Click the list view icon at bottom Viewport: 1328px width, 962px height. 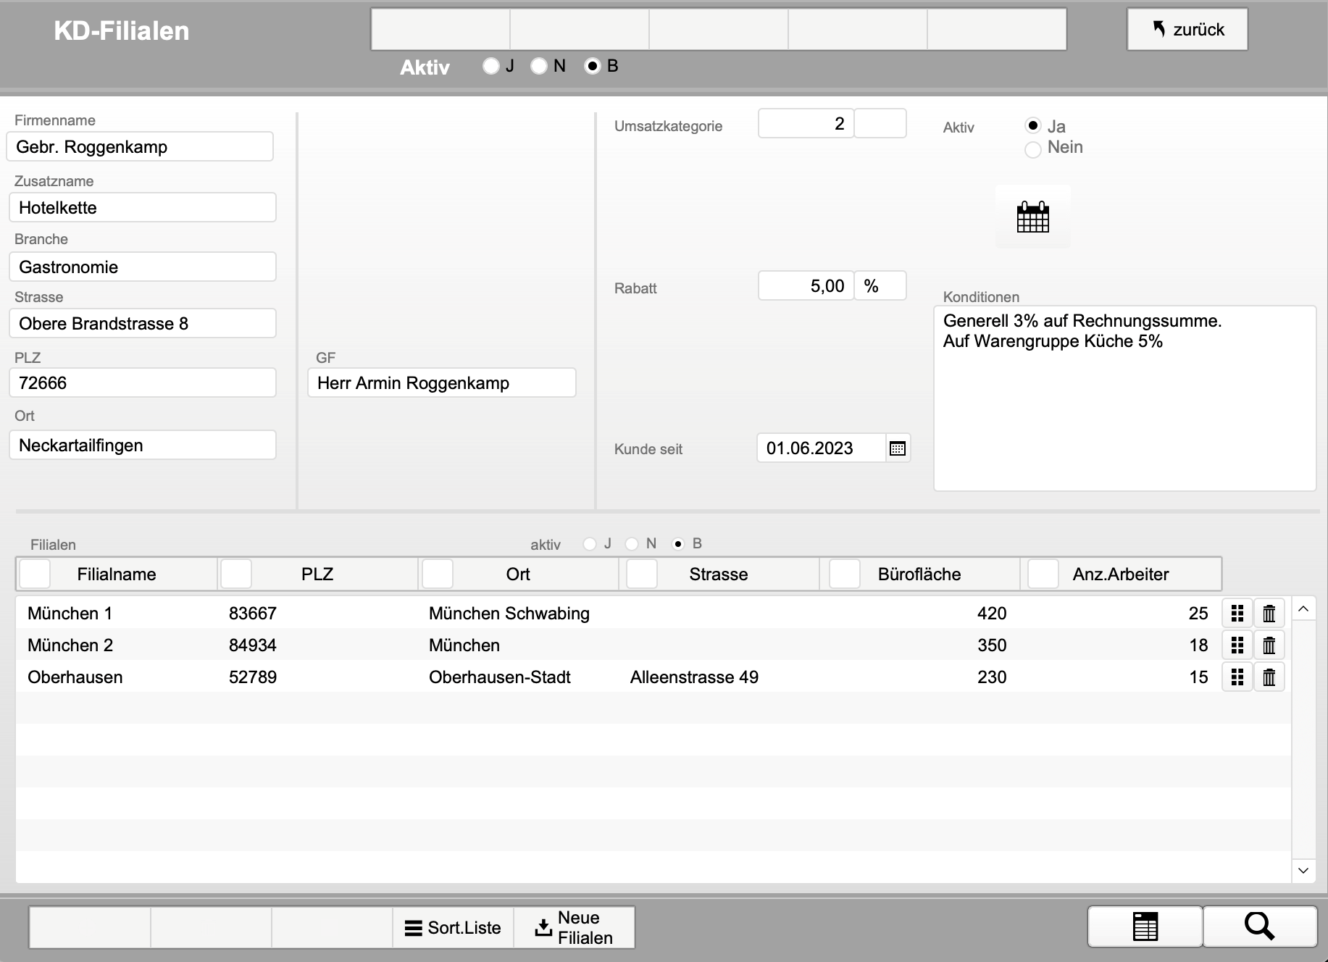coord(1145,927)
